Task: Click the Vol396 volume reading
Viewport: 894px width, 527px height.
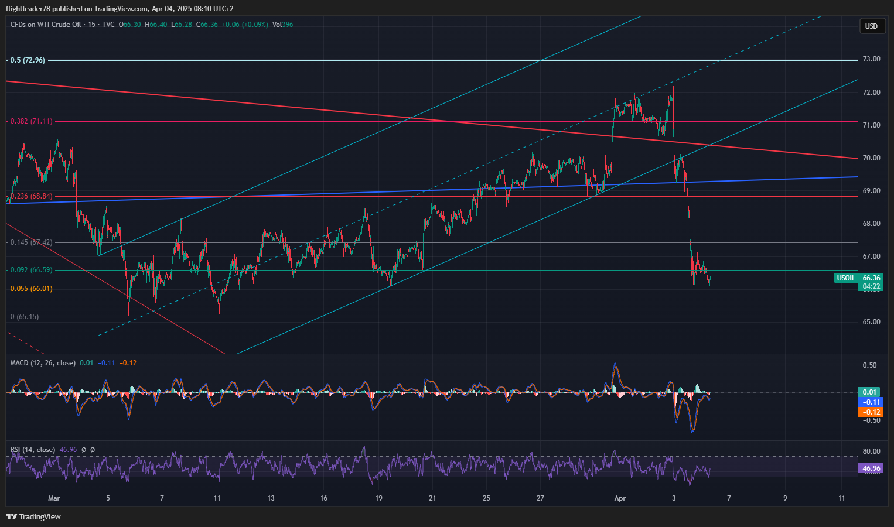Action: (x=283, y=25)
